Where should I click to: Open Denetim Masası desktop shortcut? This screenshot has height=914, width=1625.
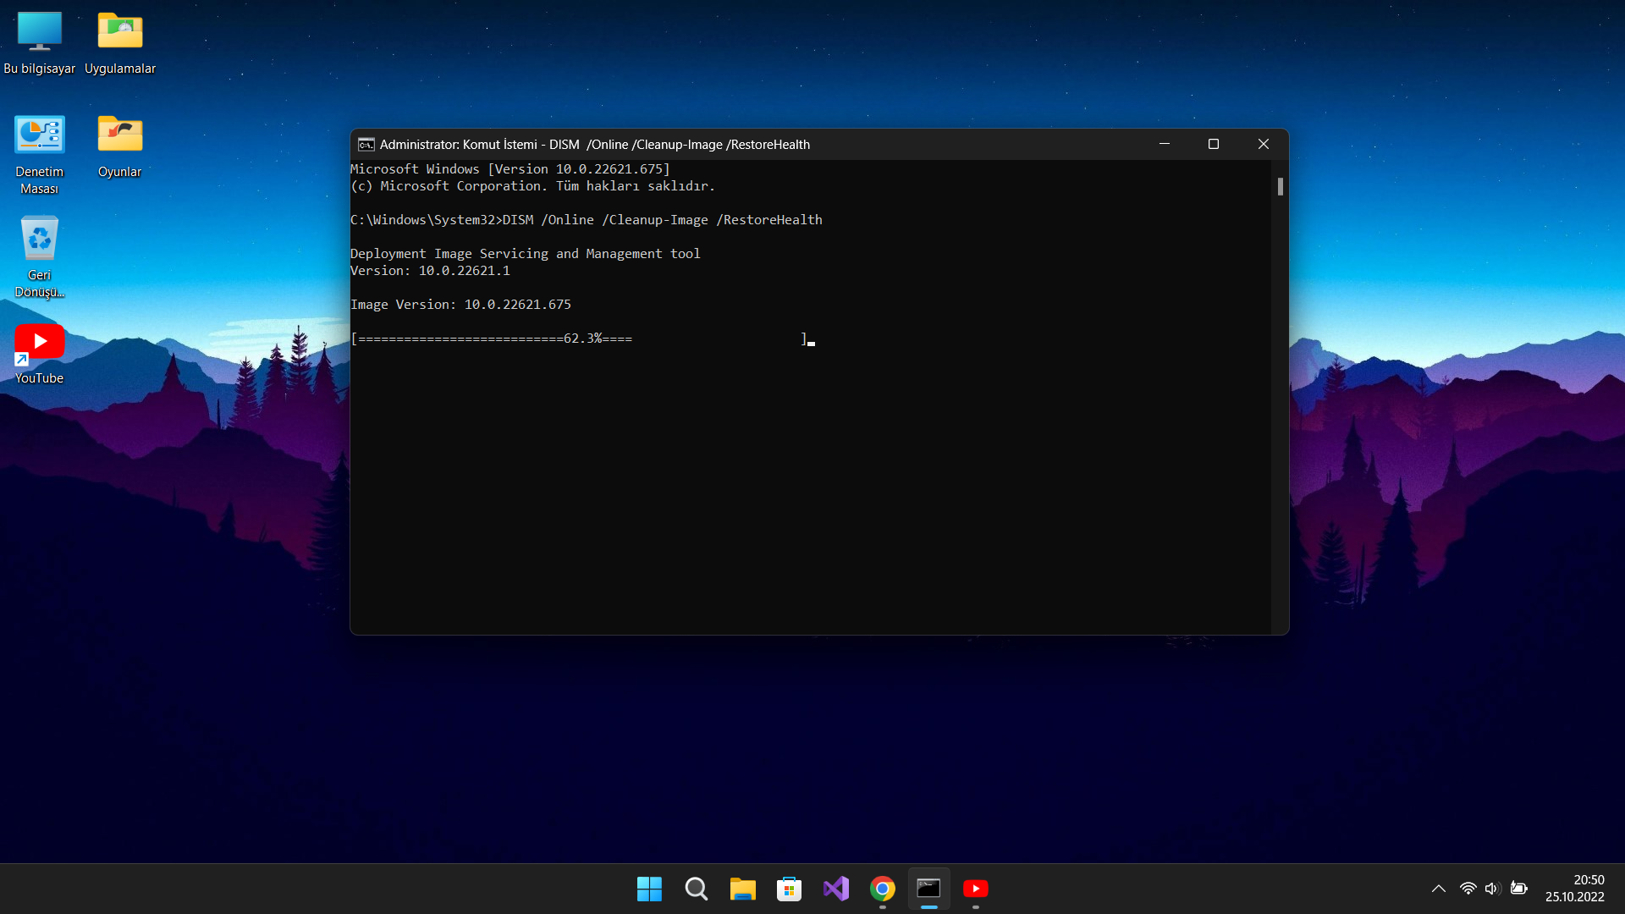point(39,135)
